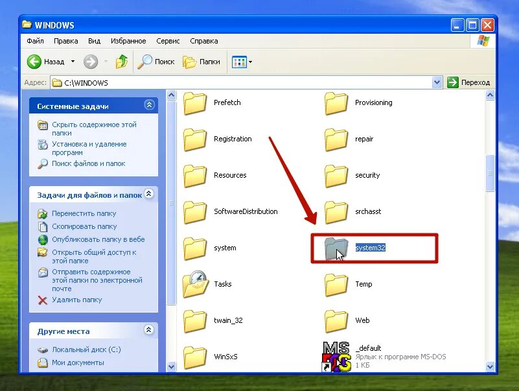Click Скрыть содержимое этой папки link

pyautogui.click(x=94, y=128)
